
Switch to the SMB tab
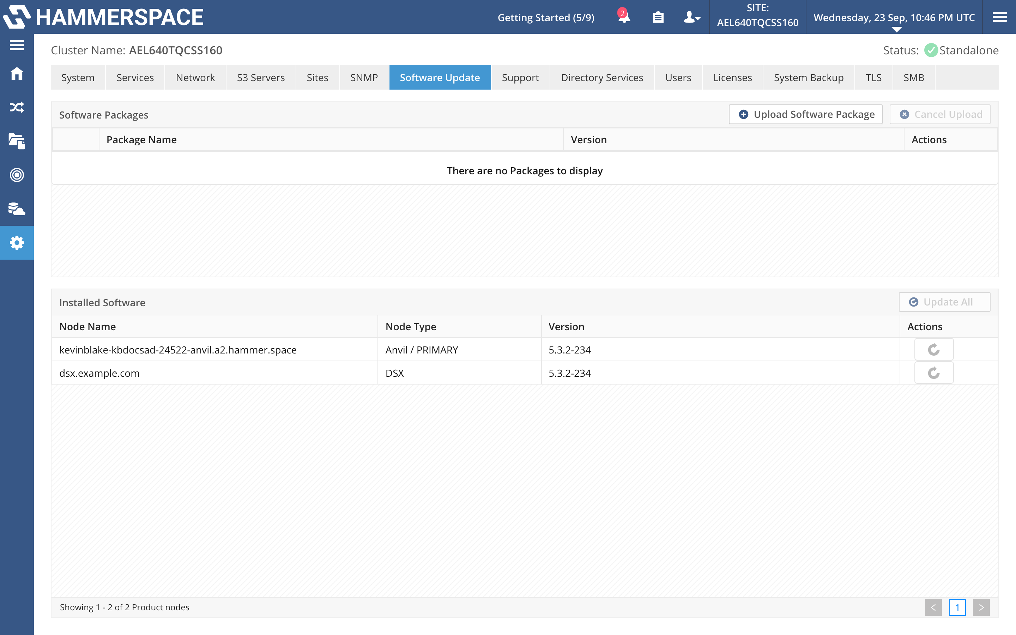[914, 77]
